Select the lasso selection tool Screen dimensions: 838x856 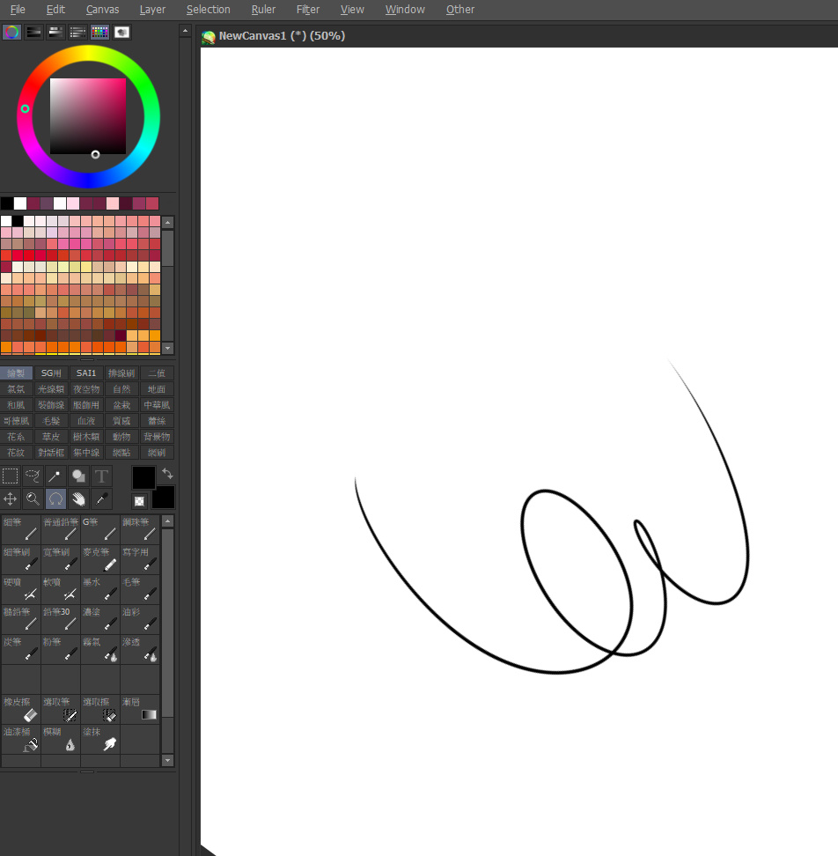click(33, 476)
